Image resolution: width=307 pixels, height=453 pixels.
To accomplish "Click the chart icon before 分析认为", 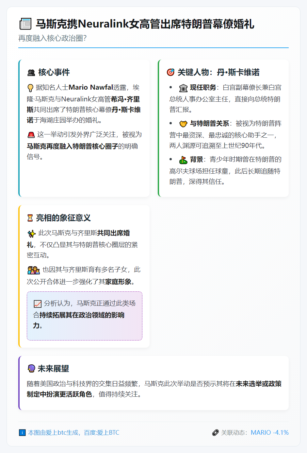I will 38,304.
